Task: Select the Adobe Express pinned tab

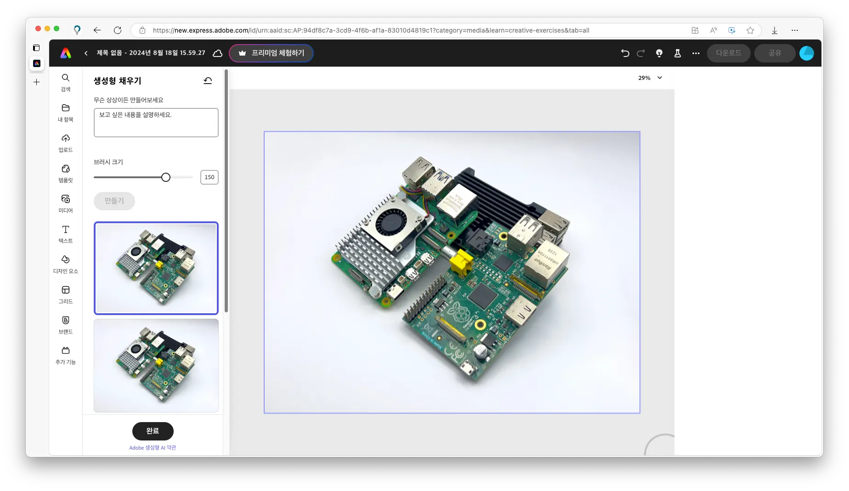Action: pyautogui.click(x=37, y=63)
